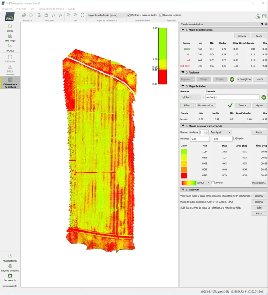Click green check icon next to formula
Screen dimensions: 268x295
264,97
